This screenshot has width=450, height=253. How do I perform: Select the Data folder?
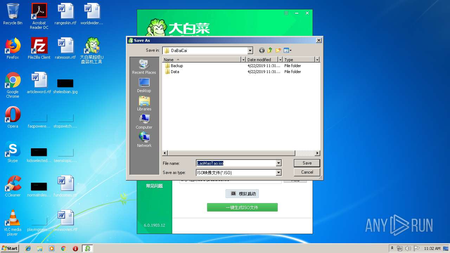click(x=172, y=72)
